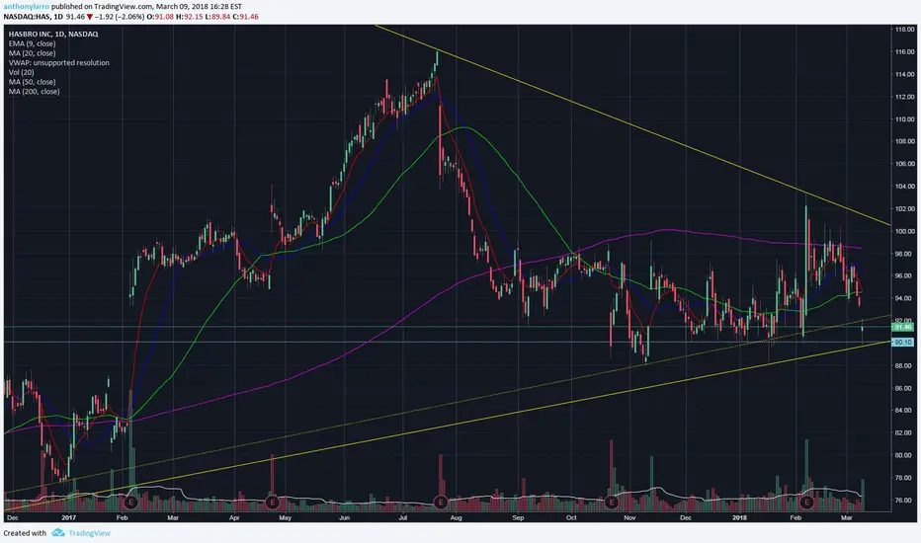Click the TradingView cloud logo icon

57,533
